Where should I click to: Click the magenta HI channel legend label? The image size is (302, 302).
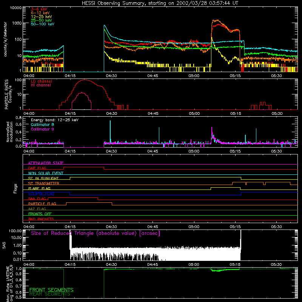[x=41, y=85]
